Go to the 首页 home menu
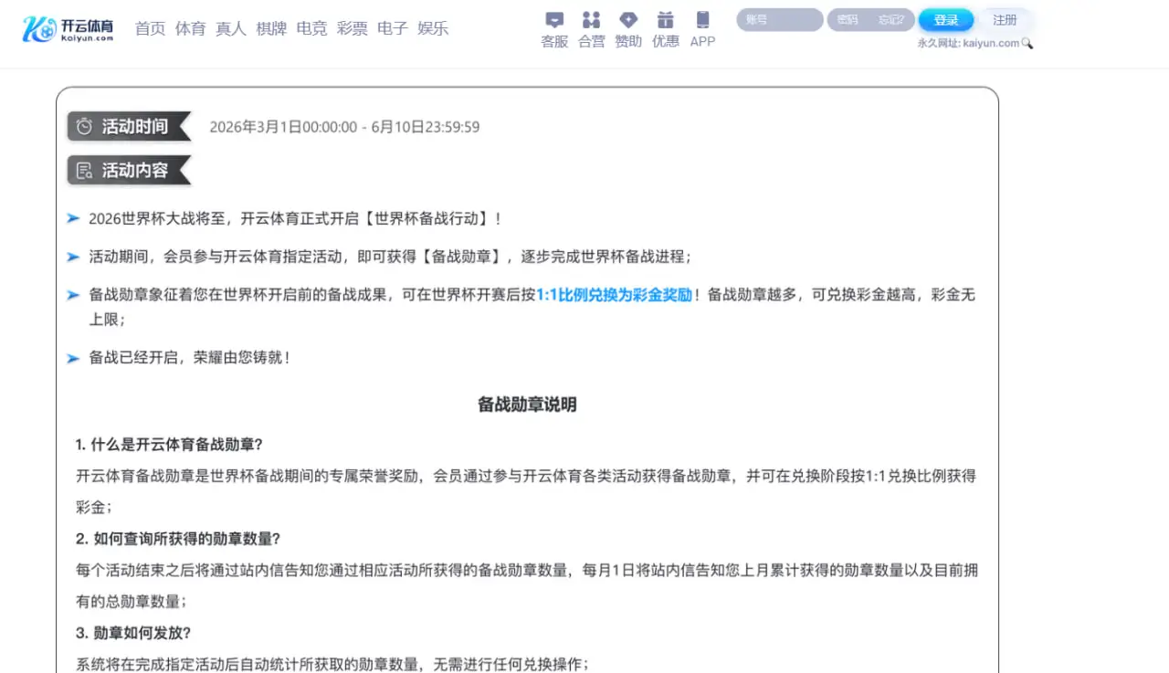 click(x=150, y=28)
